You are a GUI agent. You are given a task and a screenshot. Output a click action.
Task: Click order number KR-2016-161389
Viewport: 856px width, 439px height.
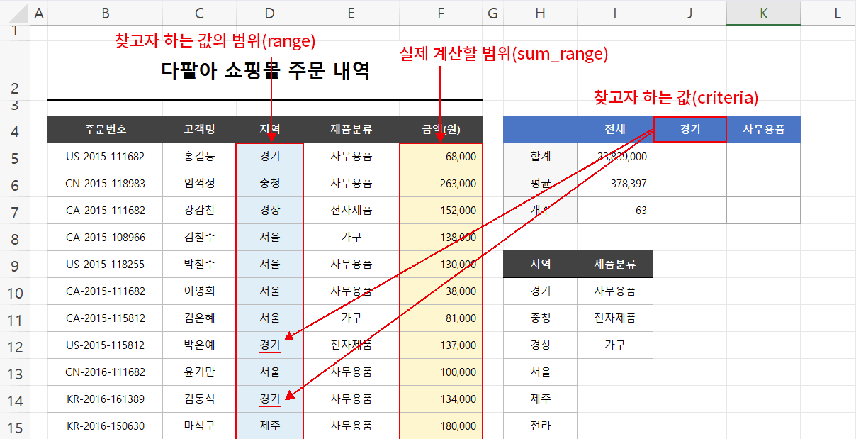coord(105,399)
